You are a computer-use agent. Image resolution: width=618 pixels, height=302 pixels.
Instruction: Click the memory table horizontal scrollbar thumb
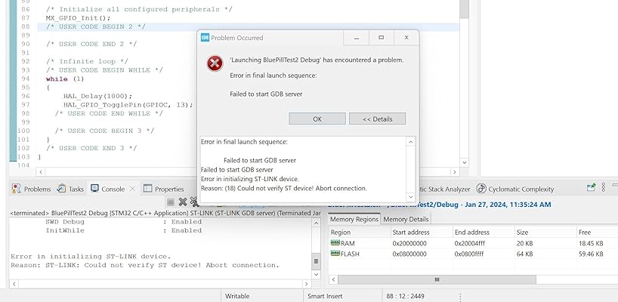(x=437, y=279)
